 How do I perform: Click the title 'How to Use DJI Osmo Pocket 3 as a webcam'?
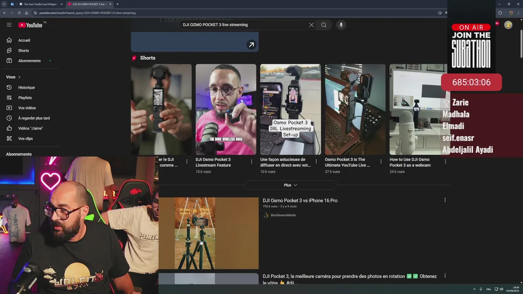pyautogui.click(x=409, y=163)
